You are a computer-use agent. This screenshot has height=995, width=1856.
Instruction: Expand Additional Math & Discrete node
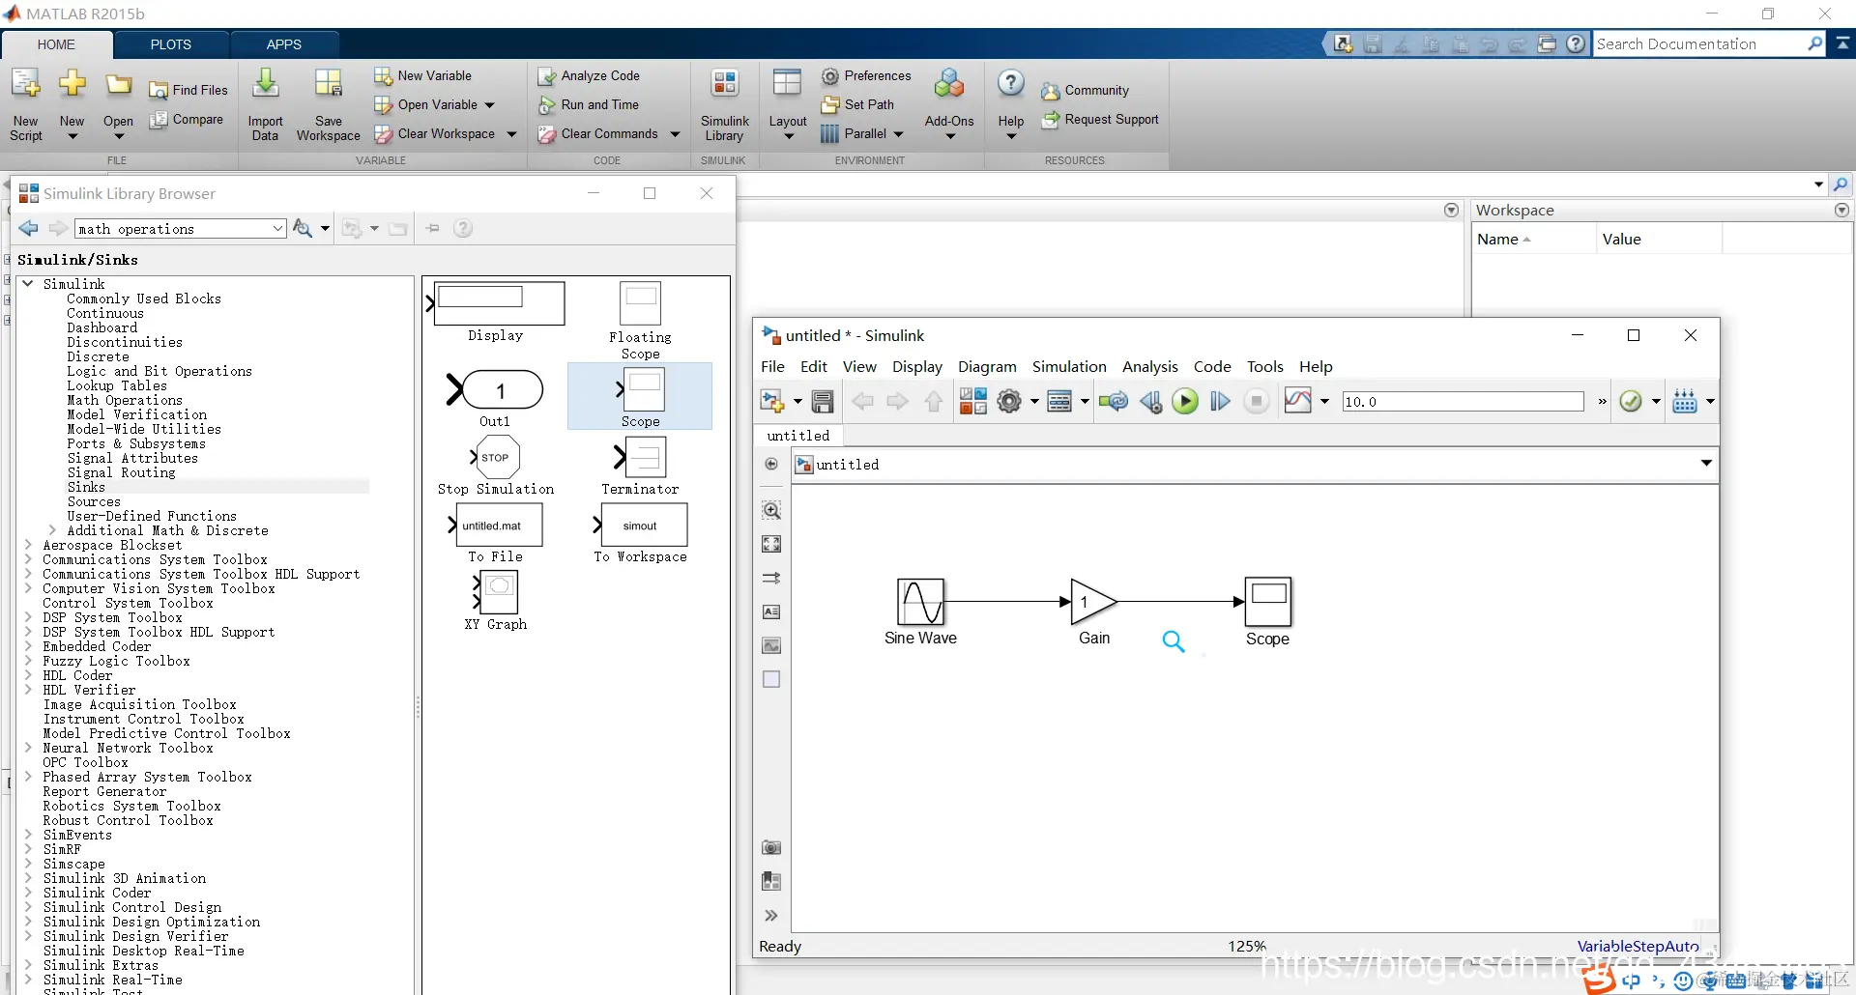[52, 530]
